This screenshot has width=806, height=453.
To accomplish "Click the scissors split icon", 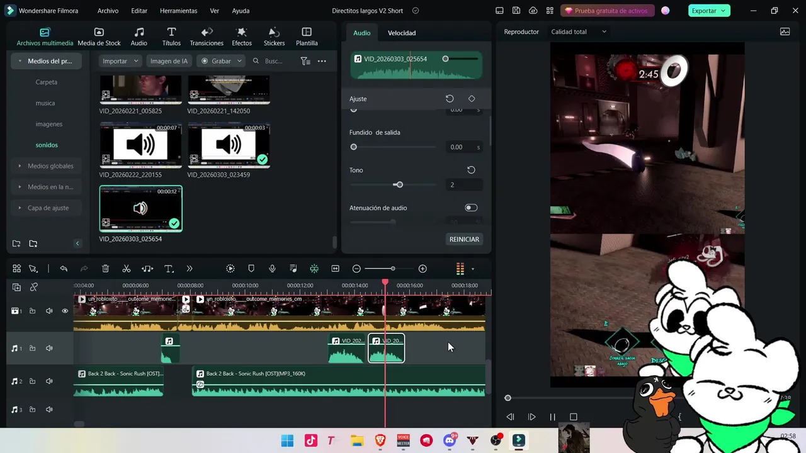I will [126, 269].
